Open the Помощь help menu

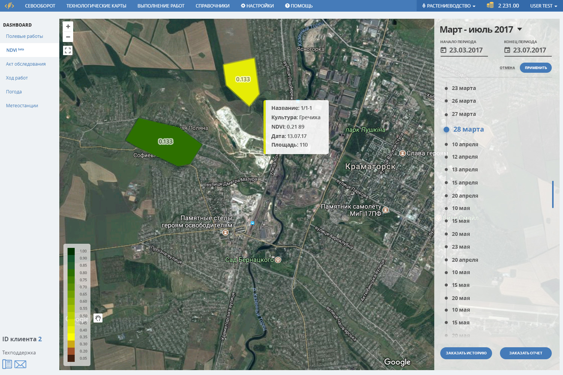[299, 6]
